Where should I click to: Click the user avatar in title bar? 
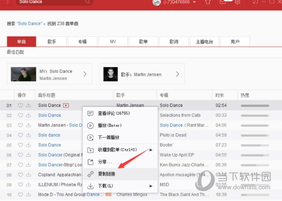pyautogui.click(x=157, y=2)
